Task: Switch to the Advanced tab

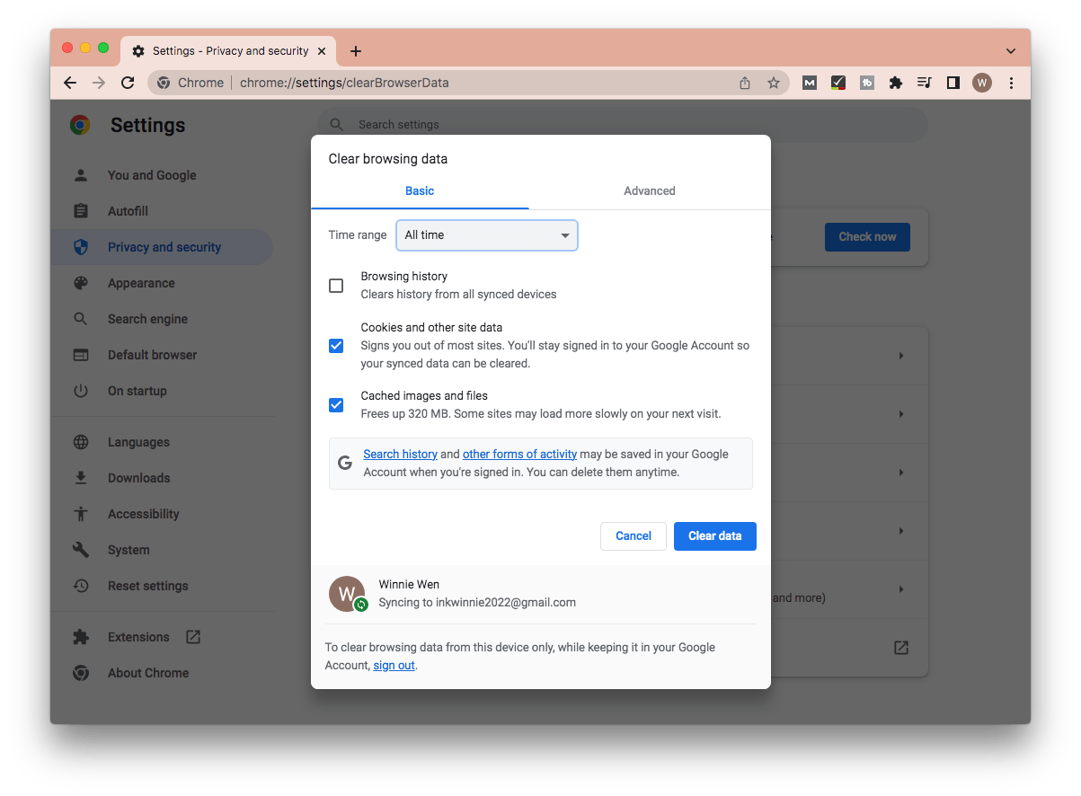Action: click(649, 190)
